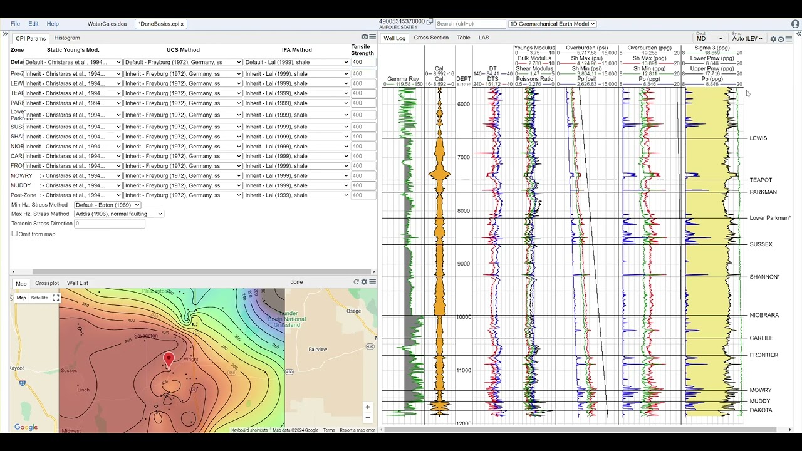Open the Google logo link on map
Image resolution: width=802 pixels, height=451 pixels.
click(26, 427)
